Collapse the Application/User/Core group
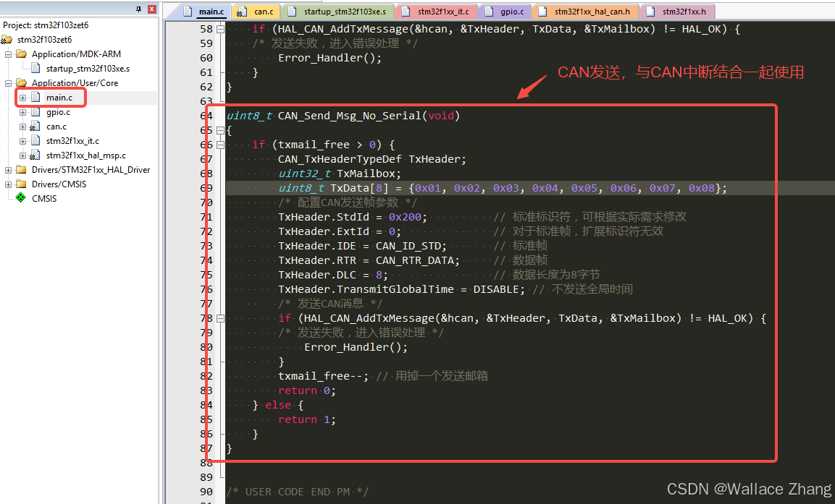The image size is (835, 504). point(9,83)
